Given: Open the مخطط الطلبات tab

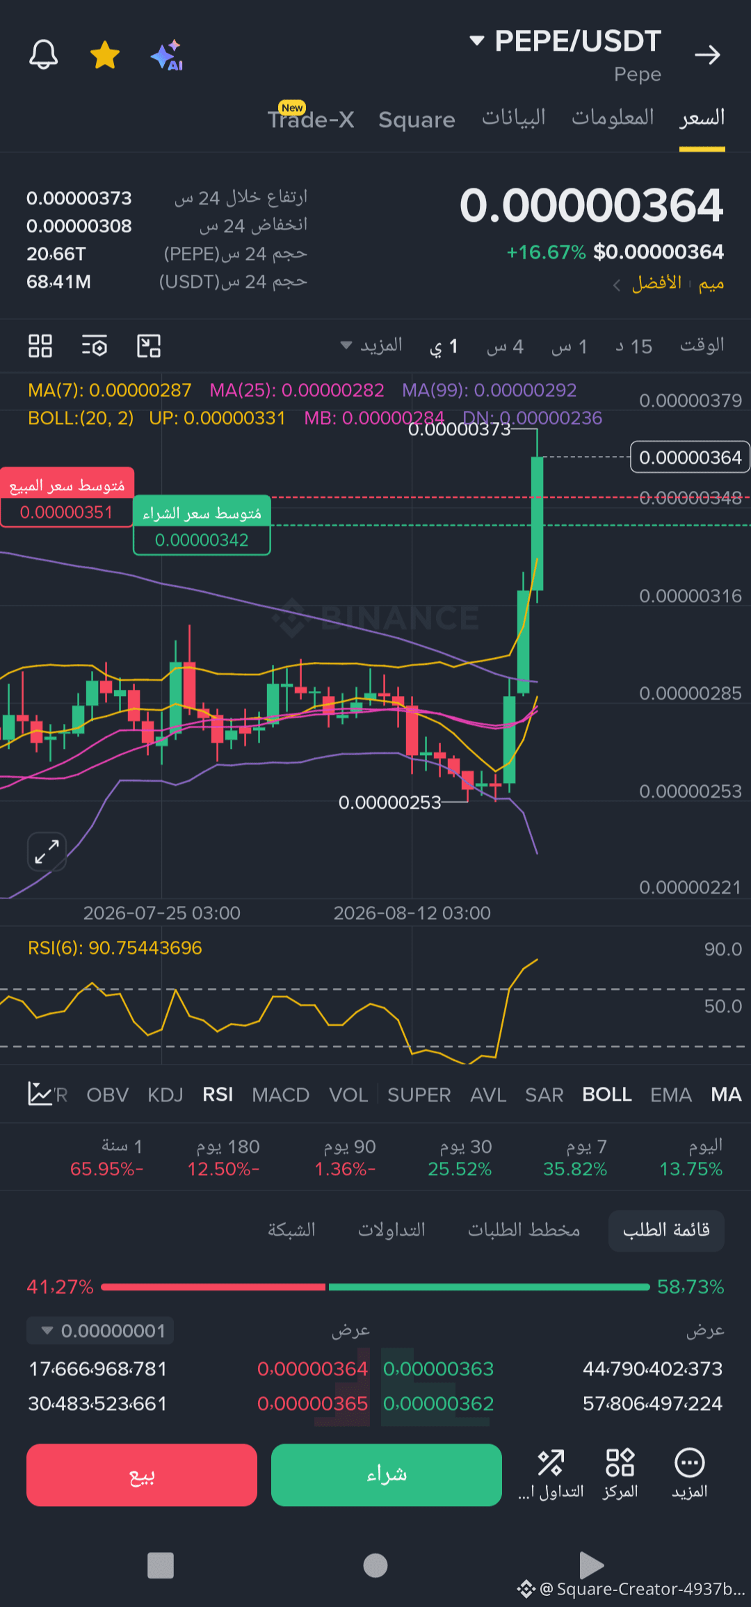Looking at the screenshot, I should click(524, 1230).
